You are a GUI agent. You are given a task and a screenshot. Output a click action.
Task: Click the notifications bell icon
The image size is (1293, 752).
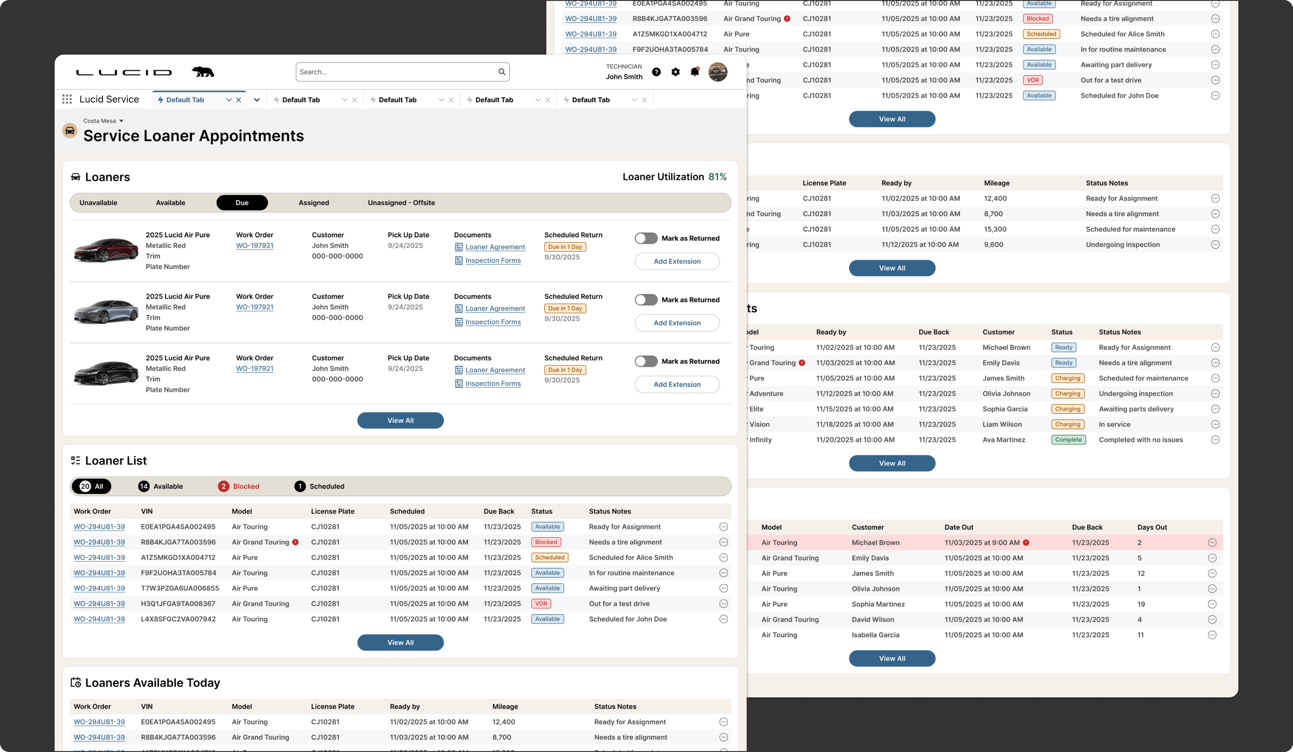coord(695,72)
